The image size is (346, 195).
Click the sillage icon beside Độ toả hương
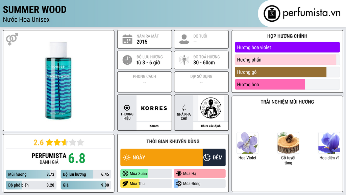(x=184, y=60)
